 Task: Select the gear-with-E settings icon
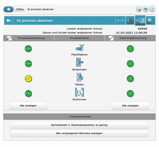pyautogui.click(x=150, y=21)
